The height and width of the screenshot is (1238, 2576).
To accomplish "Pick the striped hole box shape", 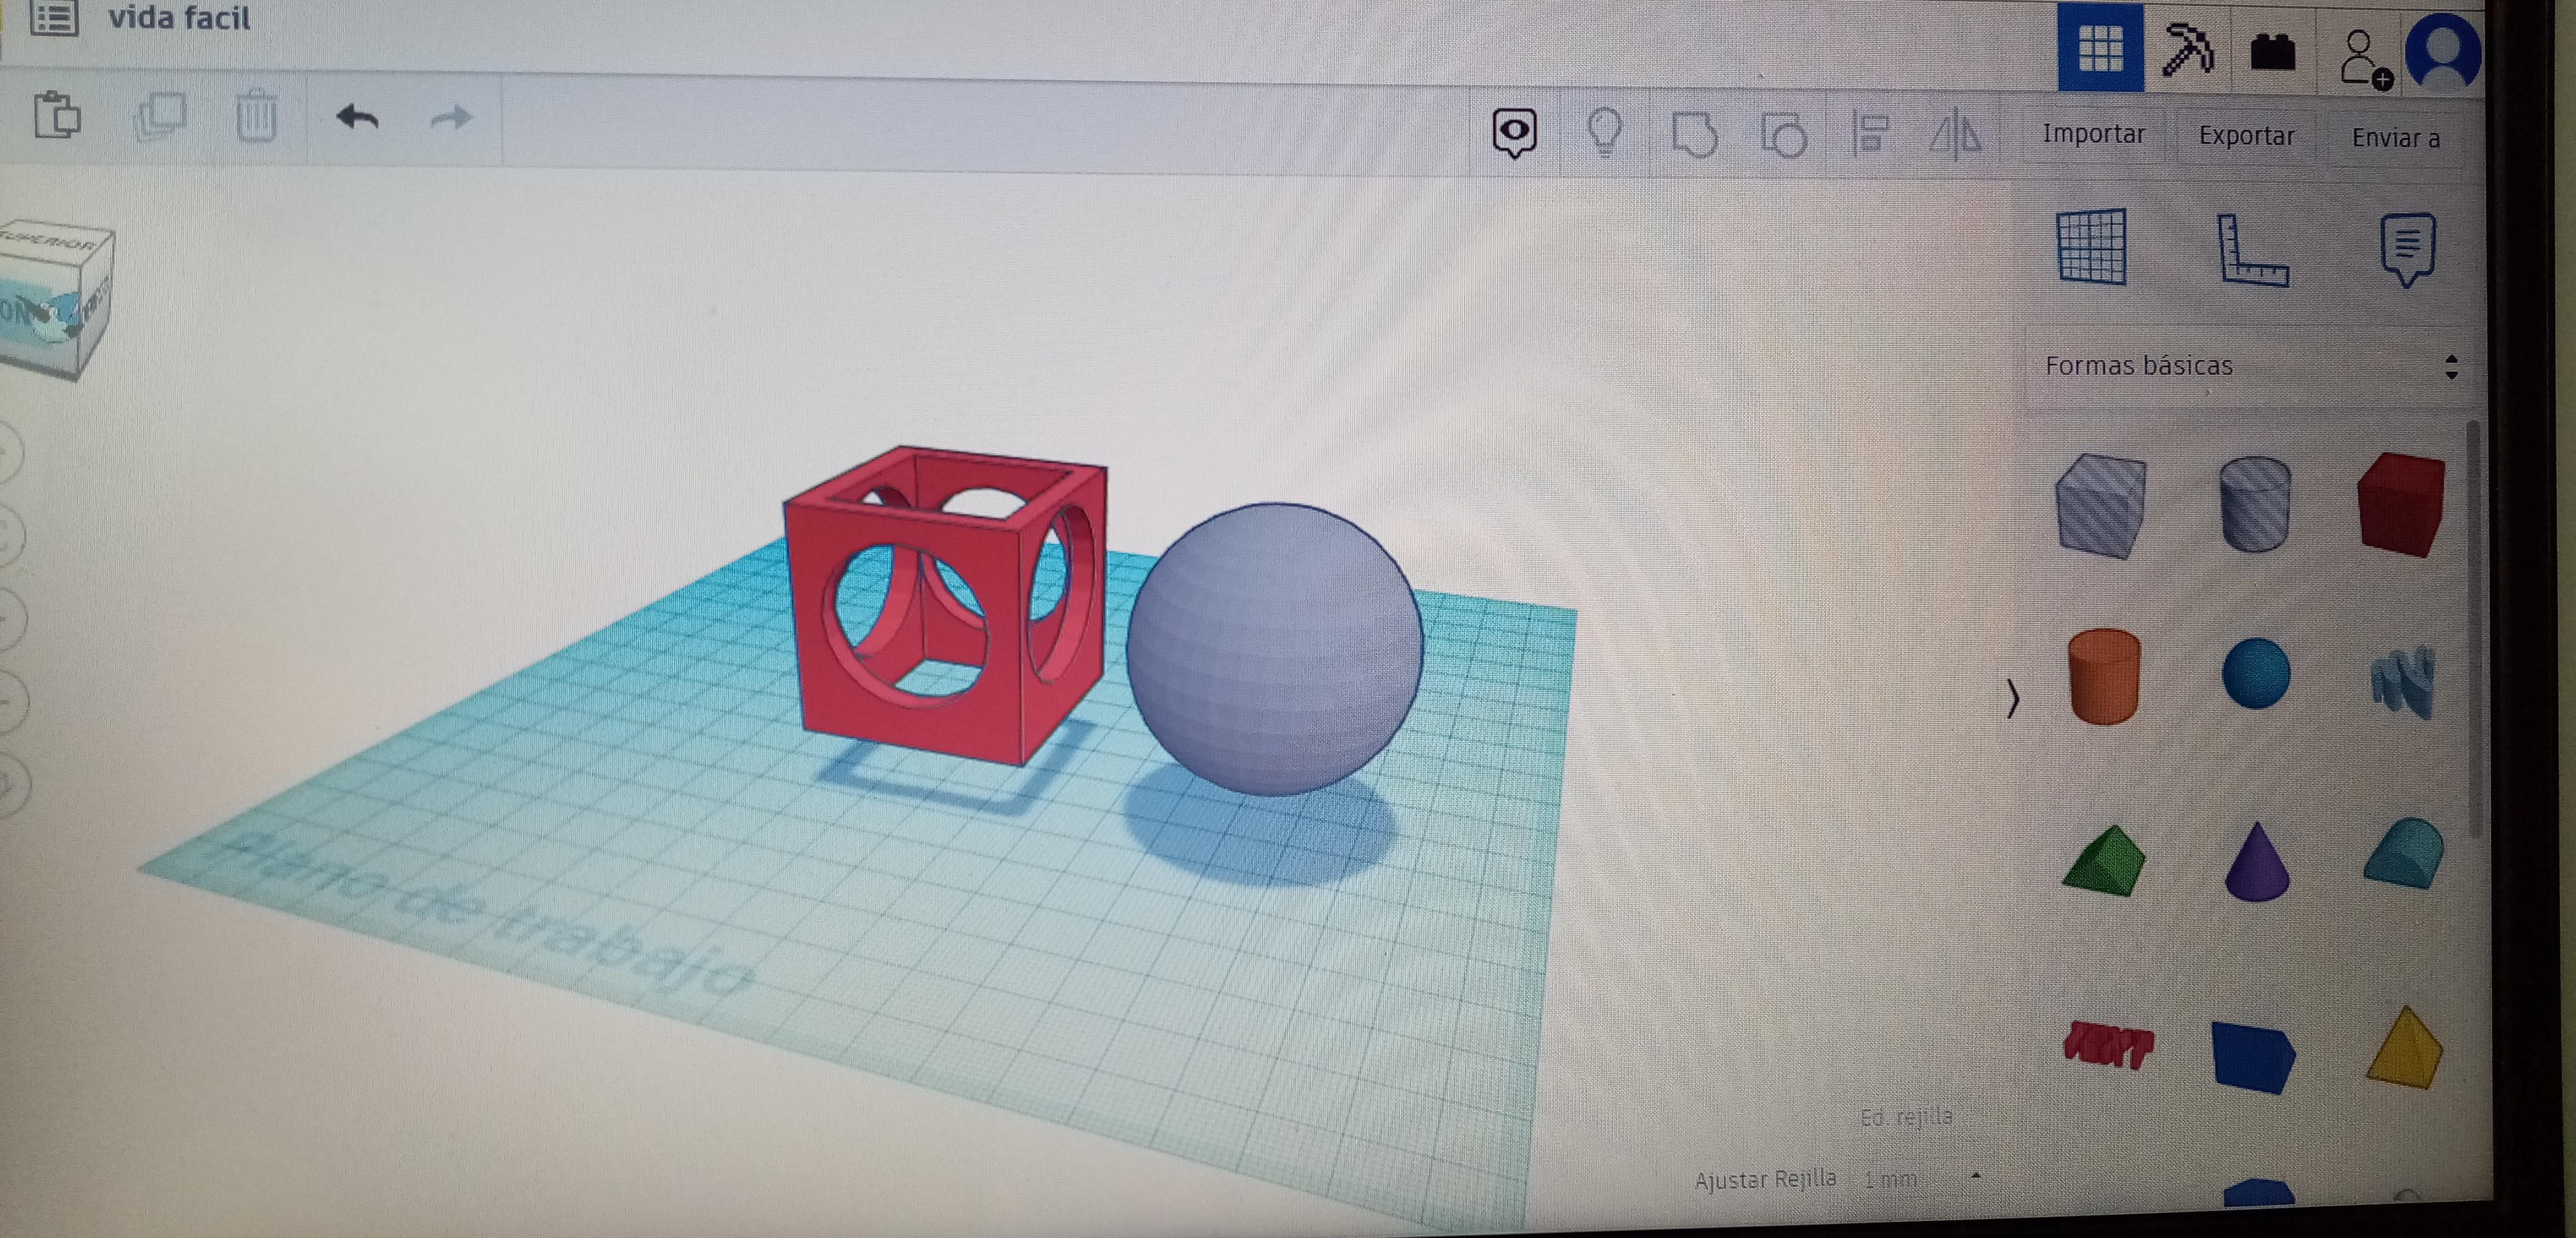I will pyautogui.click(x=2101, y=505).
